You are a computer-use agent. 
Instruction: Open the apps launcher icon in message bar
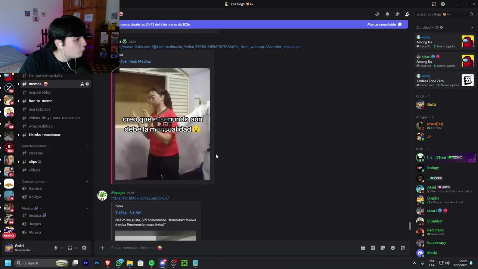click(x=403, y=248)
